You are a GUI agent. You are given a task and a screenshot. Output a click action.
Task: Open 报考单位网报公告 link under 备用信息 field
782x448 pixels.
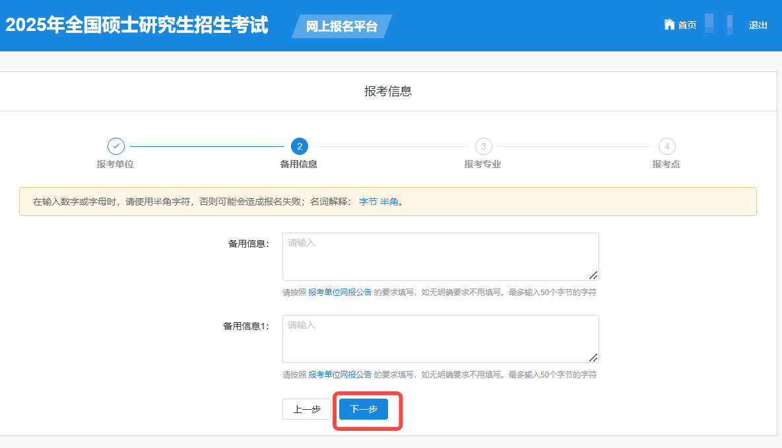pyautogui.click(x=340, y=292)
